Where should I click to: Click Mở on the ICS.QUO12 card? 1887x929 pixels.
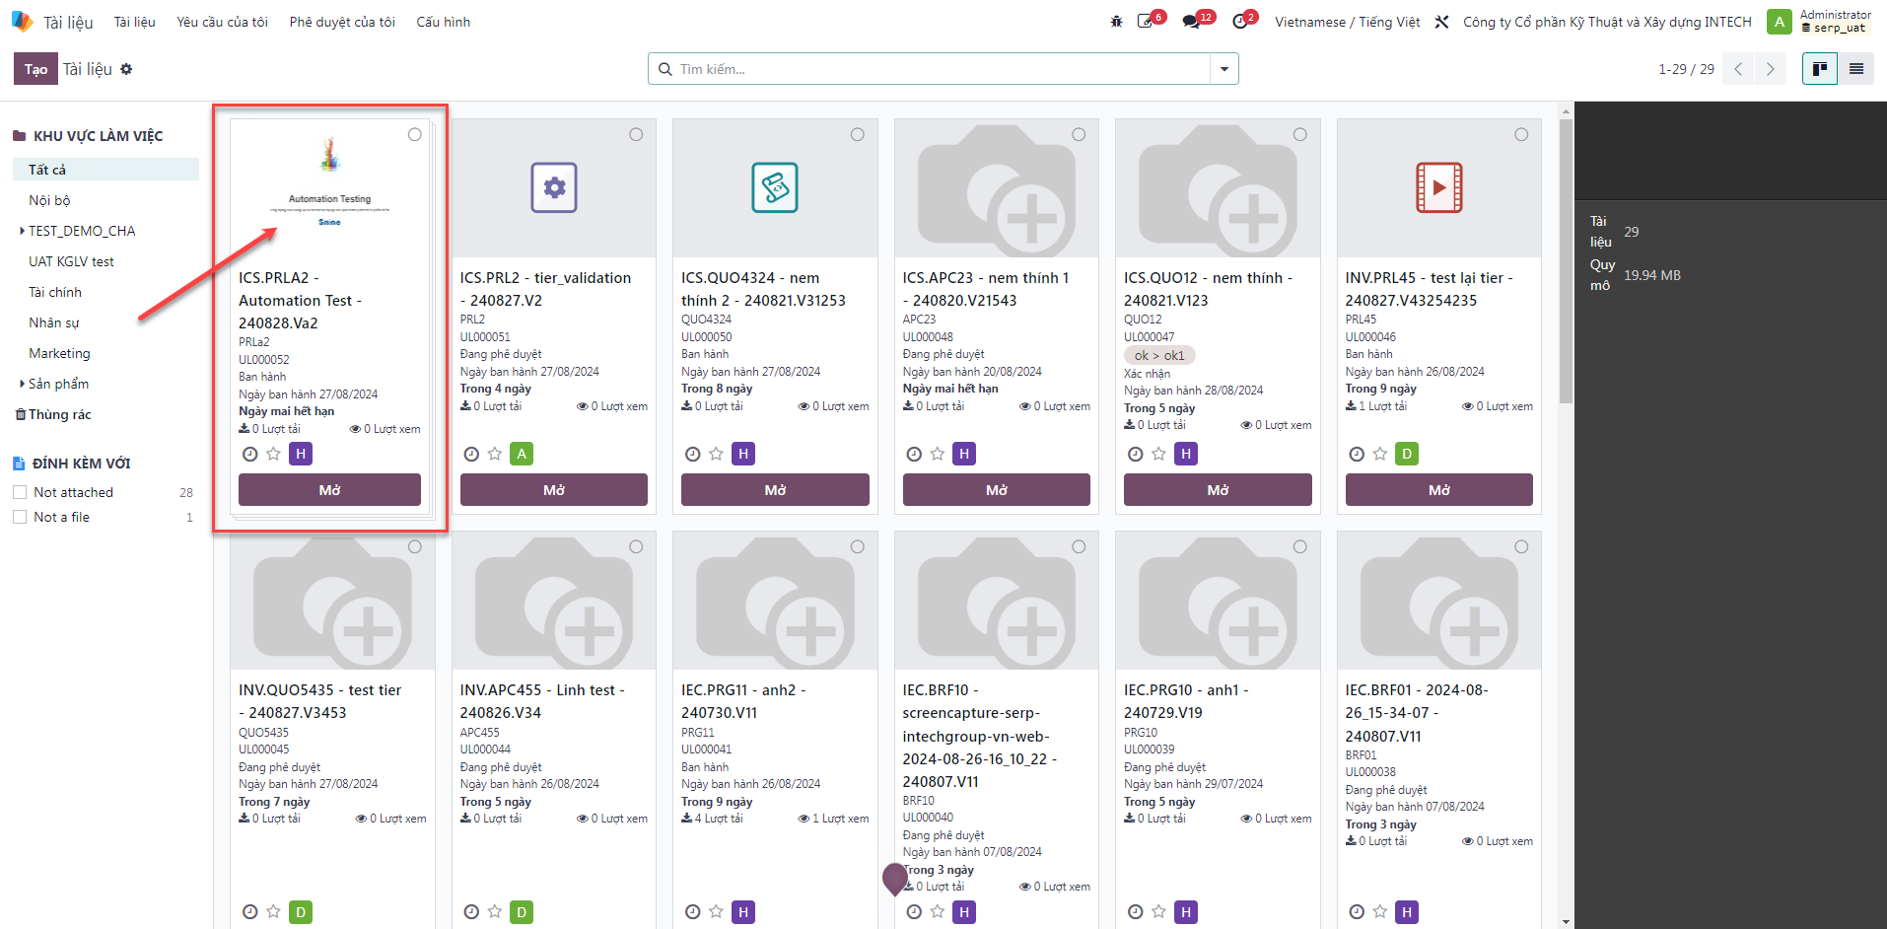pos(1218,490)
